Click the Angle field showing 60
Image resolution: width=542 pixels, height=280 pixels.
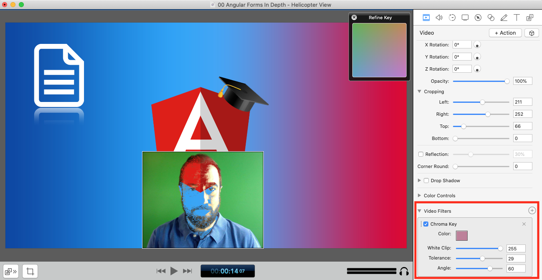point(516,269)
